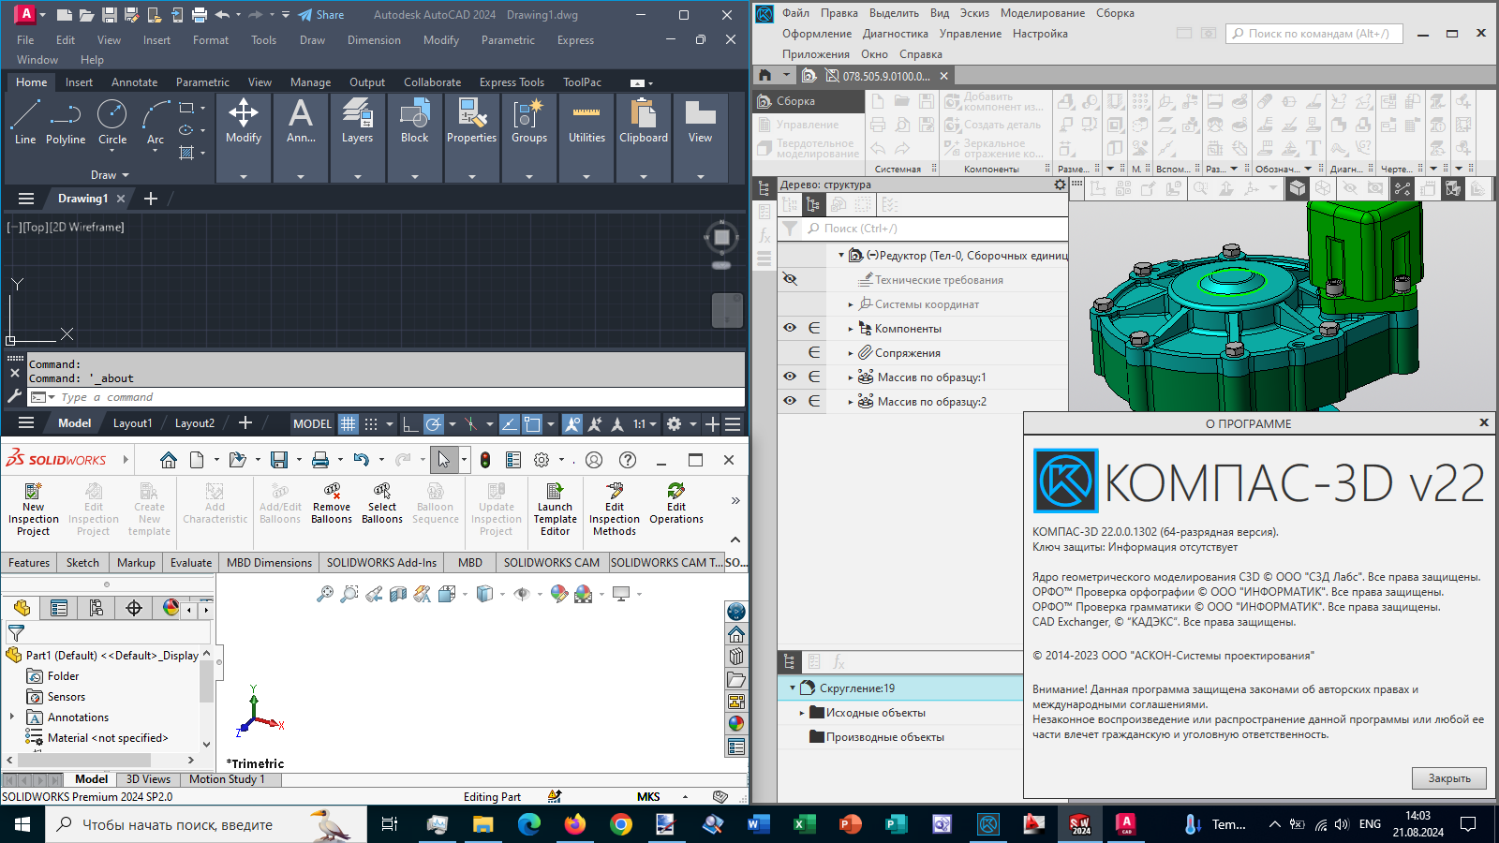Click the AutoCAD customization hamburger icon in status bar
1499x843 pixels.
pos(733,424)
